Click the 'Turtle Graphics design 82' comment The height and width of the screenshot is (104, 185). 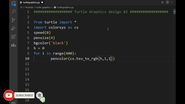(101, 12)
